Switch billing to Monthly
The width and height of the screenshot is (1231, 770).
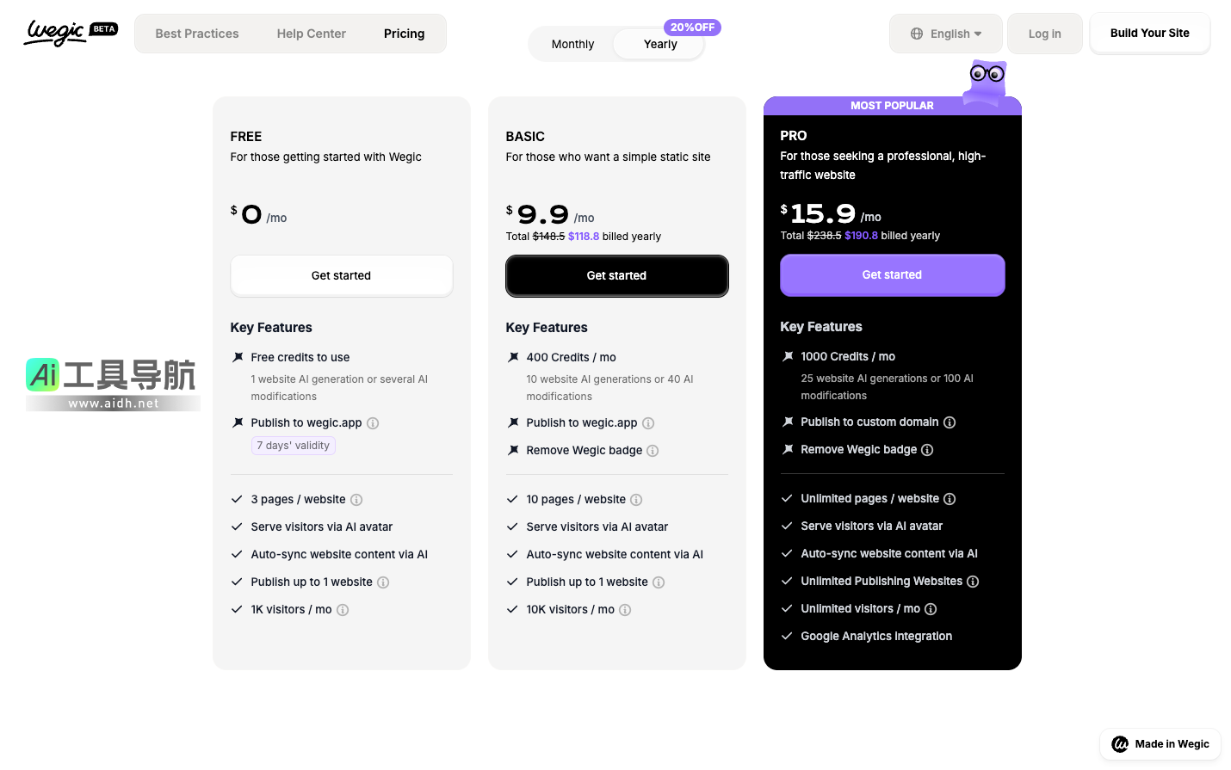(x=572, y=44)
